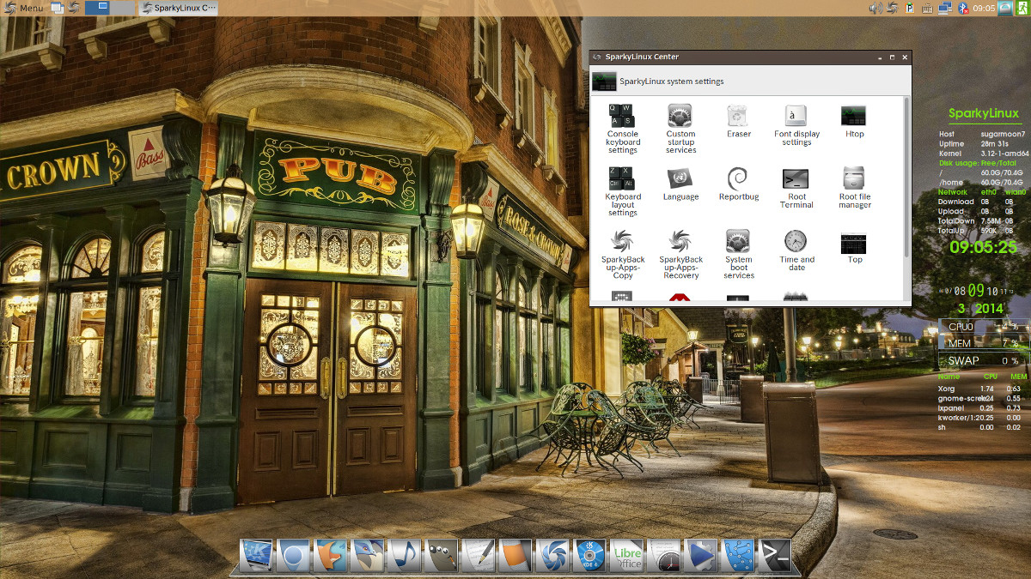
Task: Open the network connections tray icon
Action: 945,8
